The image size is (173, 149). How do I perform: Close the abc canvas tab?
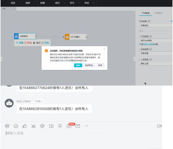click(x=14, y=8)
